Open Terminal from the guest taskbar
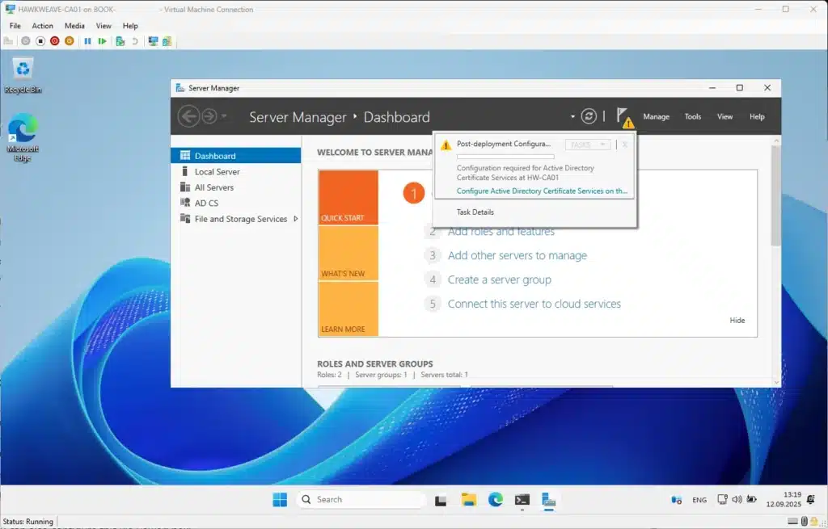The height and width of the screenshot is (529, 828). coord(522,500)
